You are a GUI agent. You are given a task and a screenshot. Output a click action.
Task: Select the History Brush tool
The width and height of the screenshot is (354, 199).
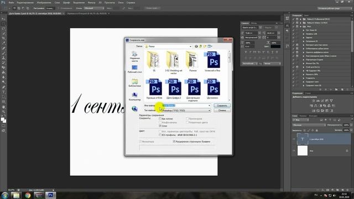tap(3, 62)
